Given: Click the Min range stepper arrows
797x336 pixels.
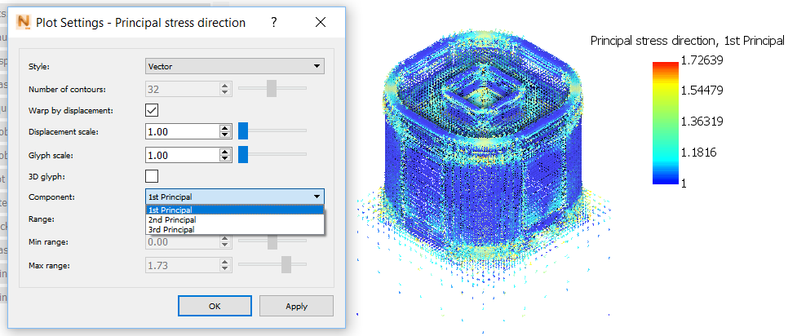Looking at the screenshot, I should [225, 242].
